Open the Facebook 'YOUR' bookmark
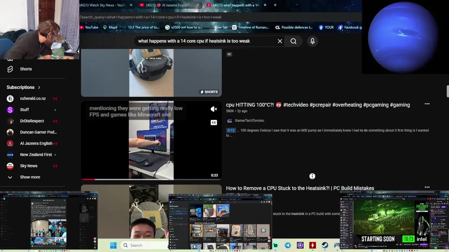Screen dimensions: 449x252 326,27
